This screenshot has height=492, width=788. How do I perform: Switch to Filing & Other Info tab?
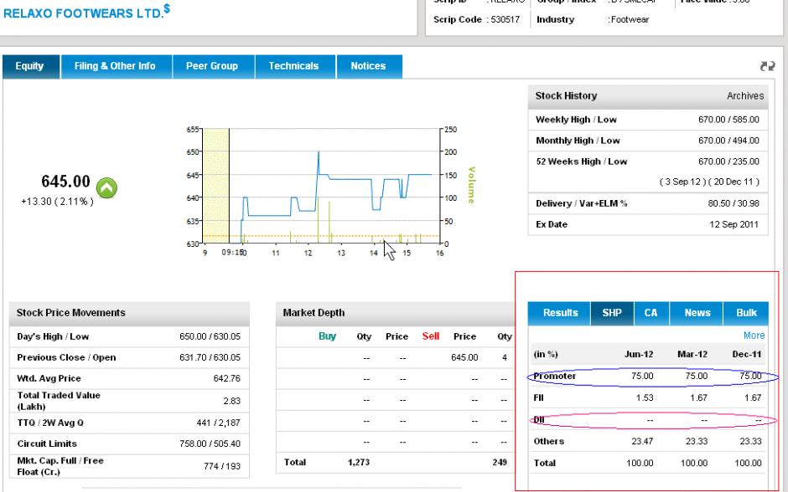pos(115,66)
